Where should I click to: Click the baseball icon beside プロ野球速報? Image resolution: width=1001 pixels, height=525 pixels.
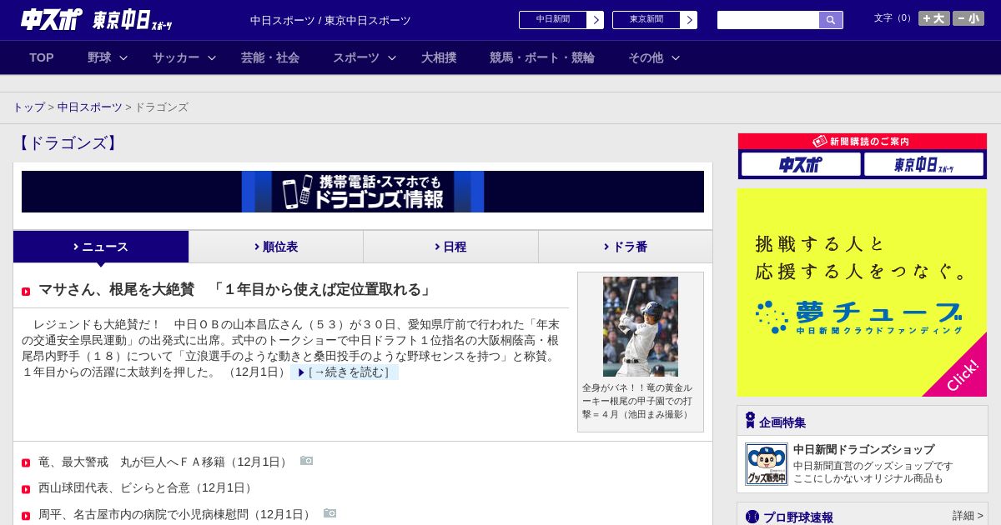click(752, 517)
